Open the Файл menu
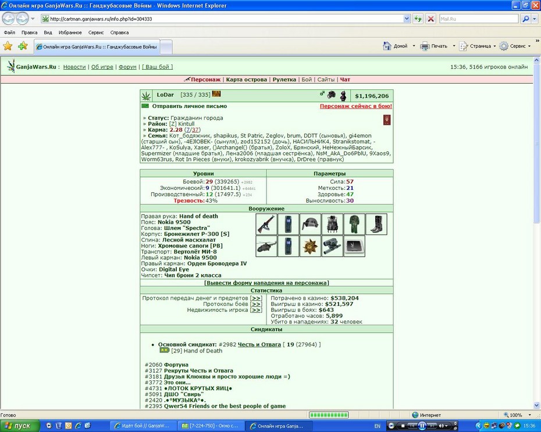Screen dimensions: 541x432 pos(9,33)
